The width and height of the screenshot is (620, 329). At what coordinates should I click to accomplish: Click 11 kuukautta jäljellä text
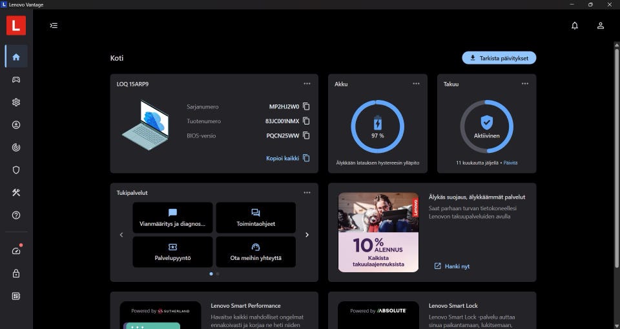coord(478,163)
